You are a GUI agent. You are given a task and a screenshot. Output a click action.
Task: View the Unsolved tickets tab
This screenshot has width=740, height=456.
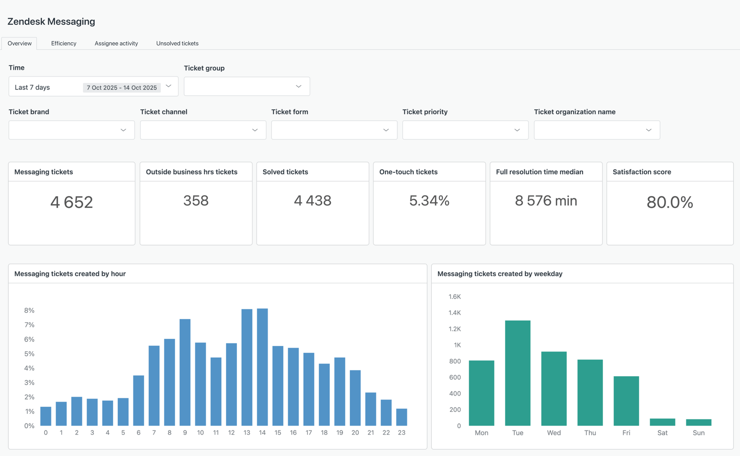tap(177, 43)
